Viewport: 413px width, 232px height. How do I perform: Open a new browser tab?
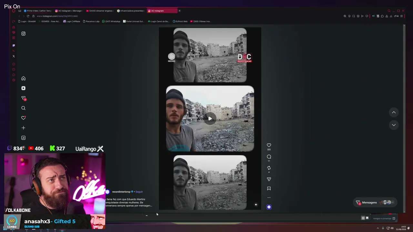coord(179,11)
